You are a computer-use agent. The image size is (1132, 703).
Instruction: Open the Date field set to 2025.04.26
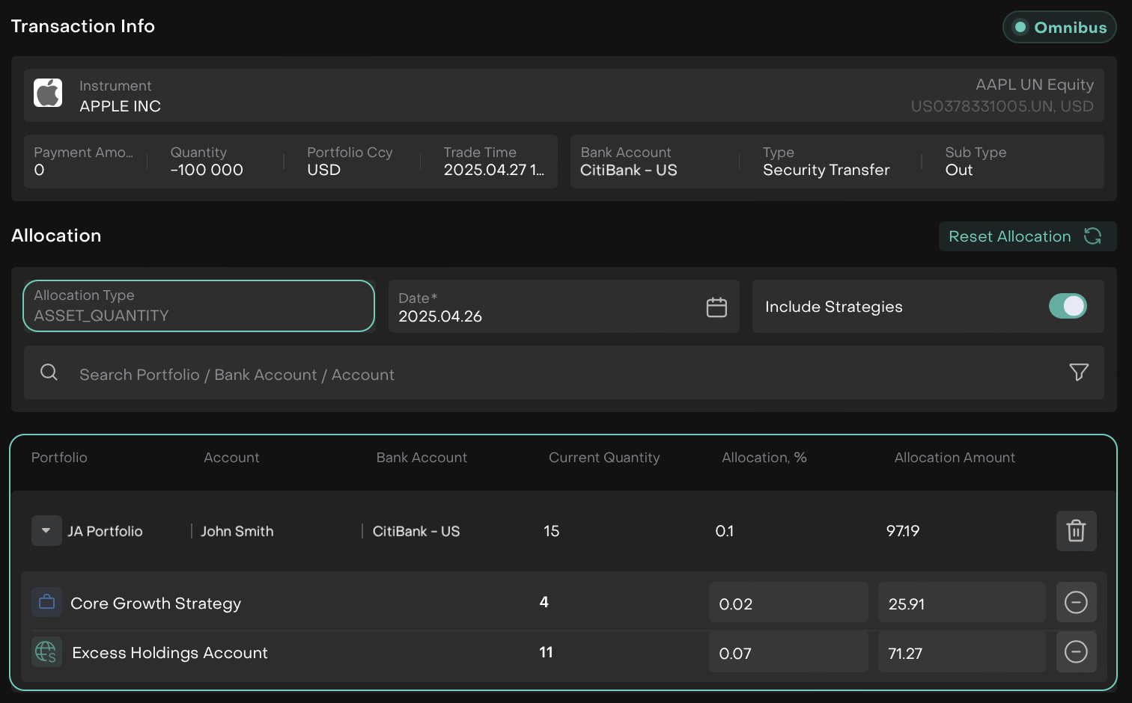point(547,307)
